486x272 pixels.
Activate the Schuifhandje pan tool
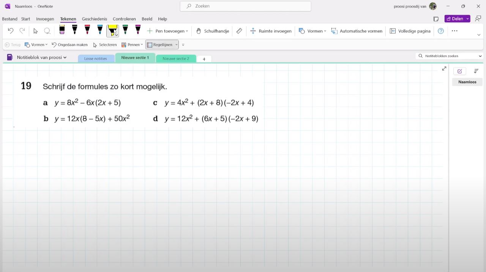[212, 31]
